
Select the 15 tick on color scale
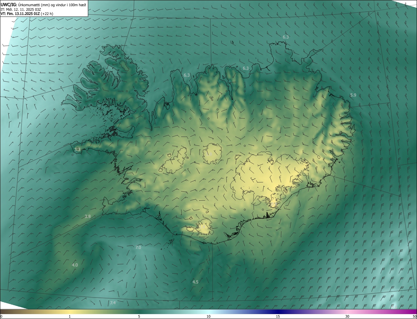click(x=278, y=316)
